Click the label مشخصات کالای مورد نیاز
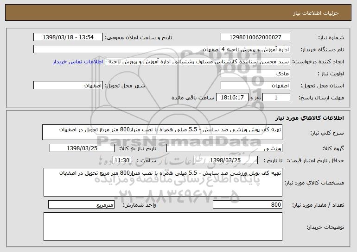The width and height of the screenshot is (357, 252). click(x=314, y=183)
